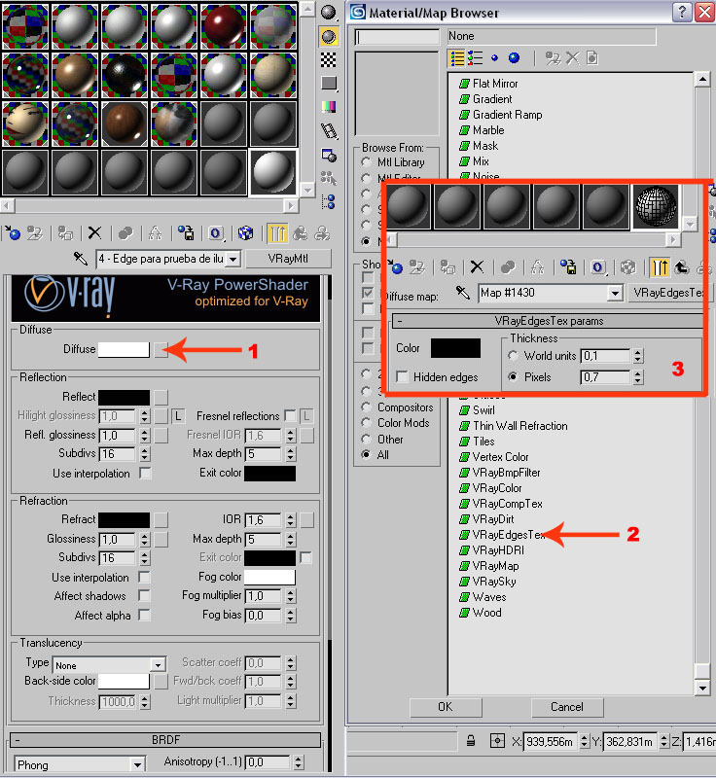This screenshot has height=778, width=716.
Task: Open the VRayEdgesTex black Color swatch
Action: tap(455, 348)
